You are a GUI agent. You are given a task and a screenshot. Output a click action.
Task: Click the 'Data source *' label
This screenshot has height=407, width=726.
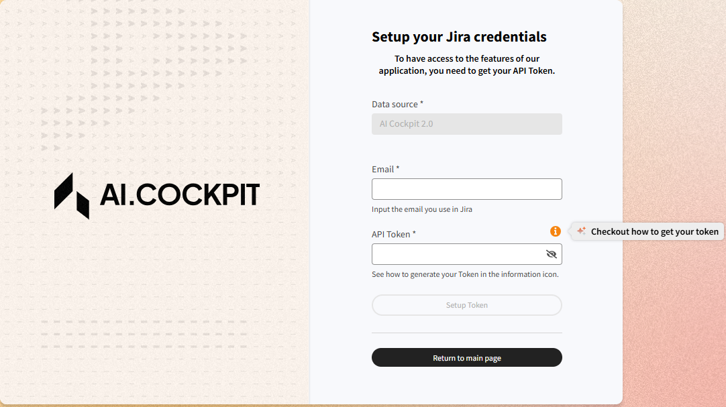coord(397,104)
